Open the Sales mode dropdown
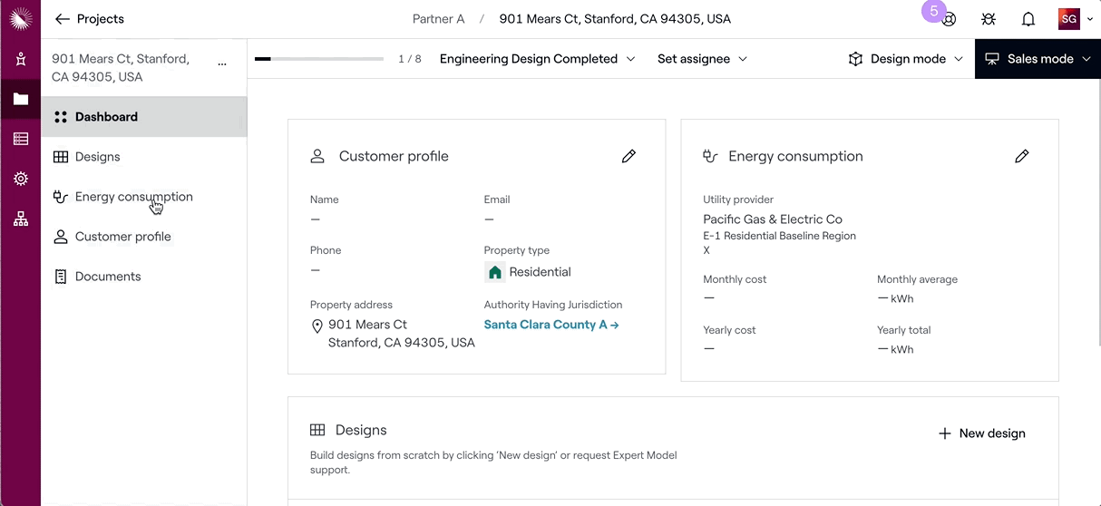Screen dimensions: 1101x506 1038,59
